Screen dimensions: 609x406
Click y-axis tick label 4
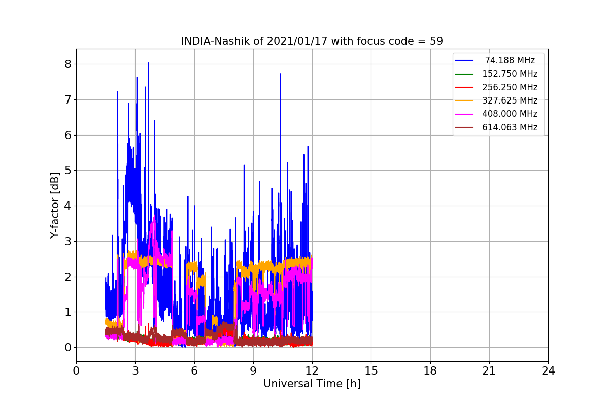[67, 206]
